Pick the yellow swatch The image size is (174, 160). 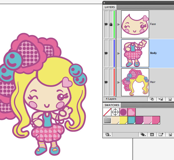click(124, 120)
